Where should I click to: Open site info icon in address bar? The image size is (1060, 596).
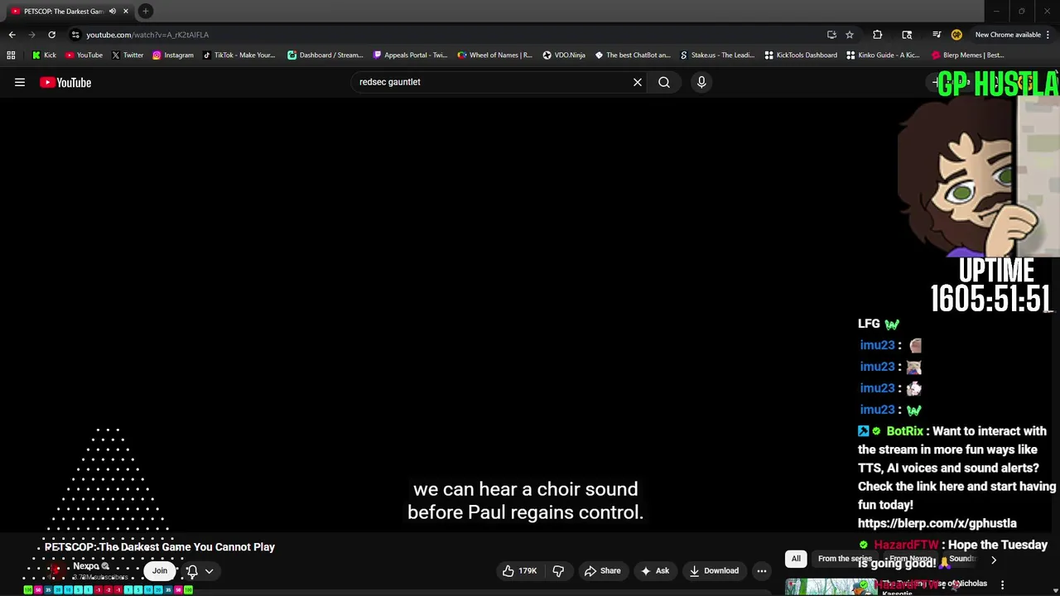[x=75, y=35]
